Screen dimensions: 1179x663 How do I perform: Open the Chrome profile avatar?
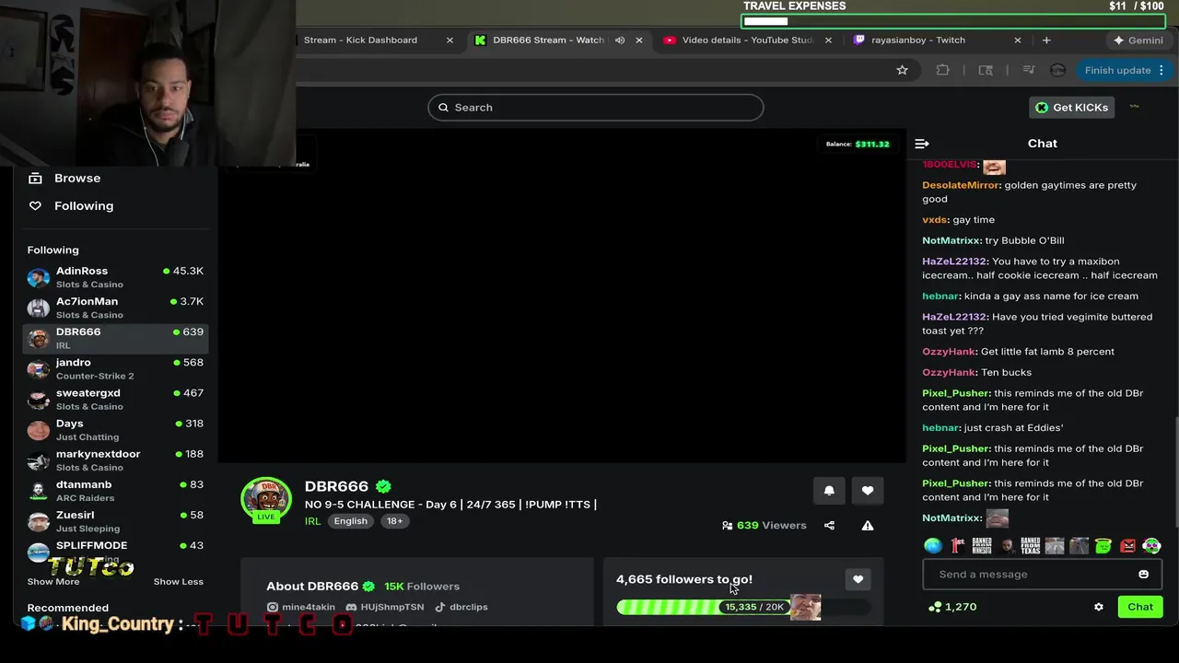(1057, 70)
